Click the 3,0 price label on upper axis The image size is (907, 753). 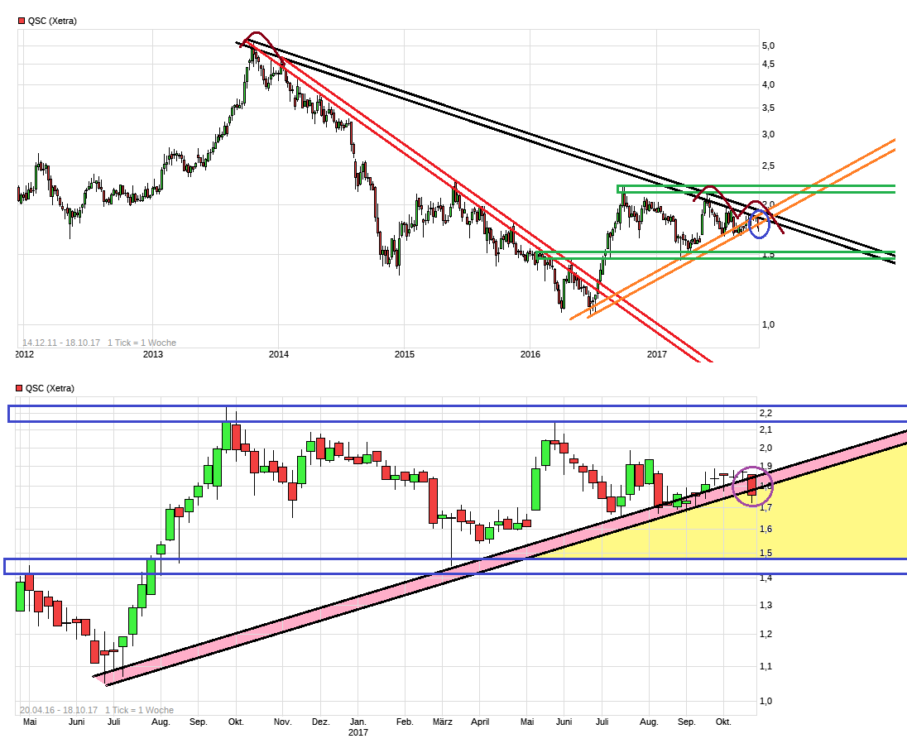point(768,134)
